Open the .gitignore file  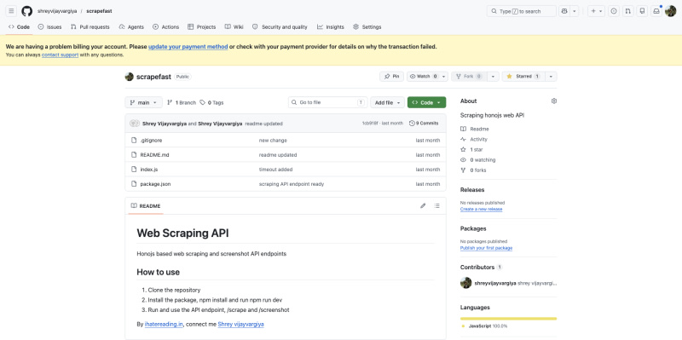pyautogui.click(x=152, y=141)
